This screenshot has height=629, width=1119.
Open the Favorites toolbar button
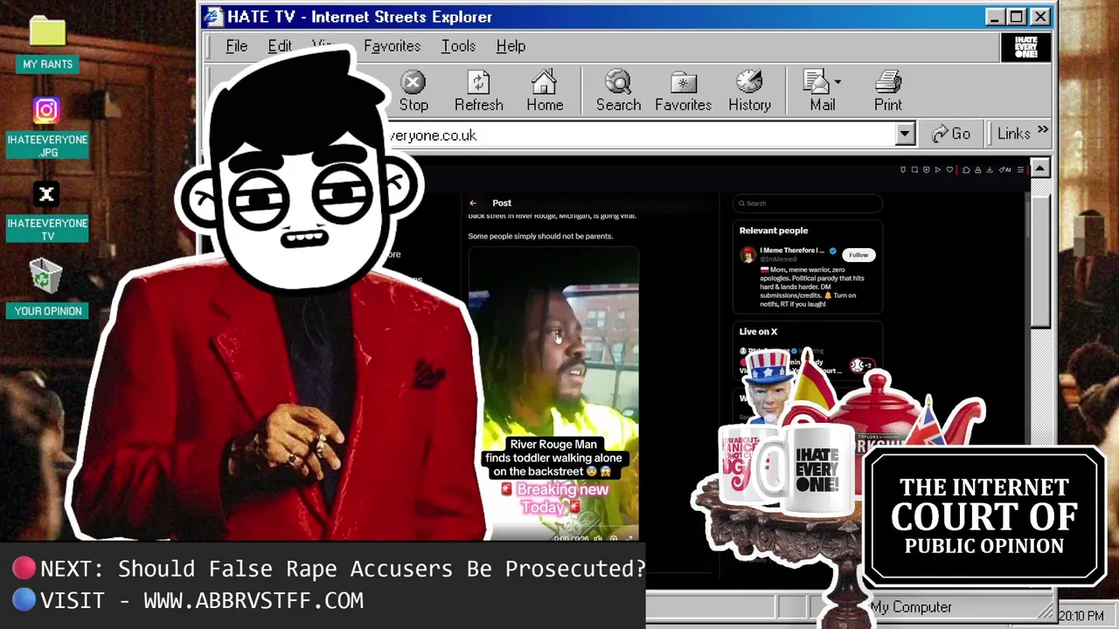tap(683, 92)
